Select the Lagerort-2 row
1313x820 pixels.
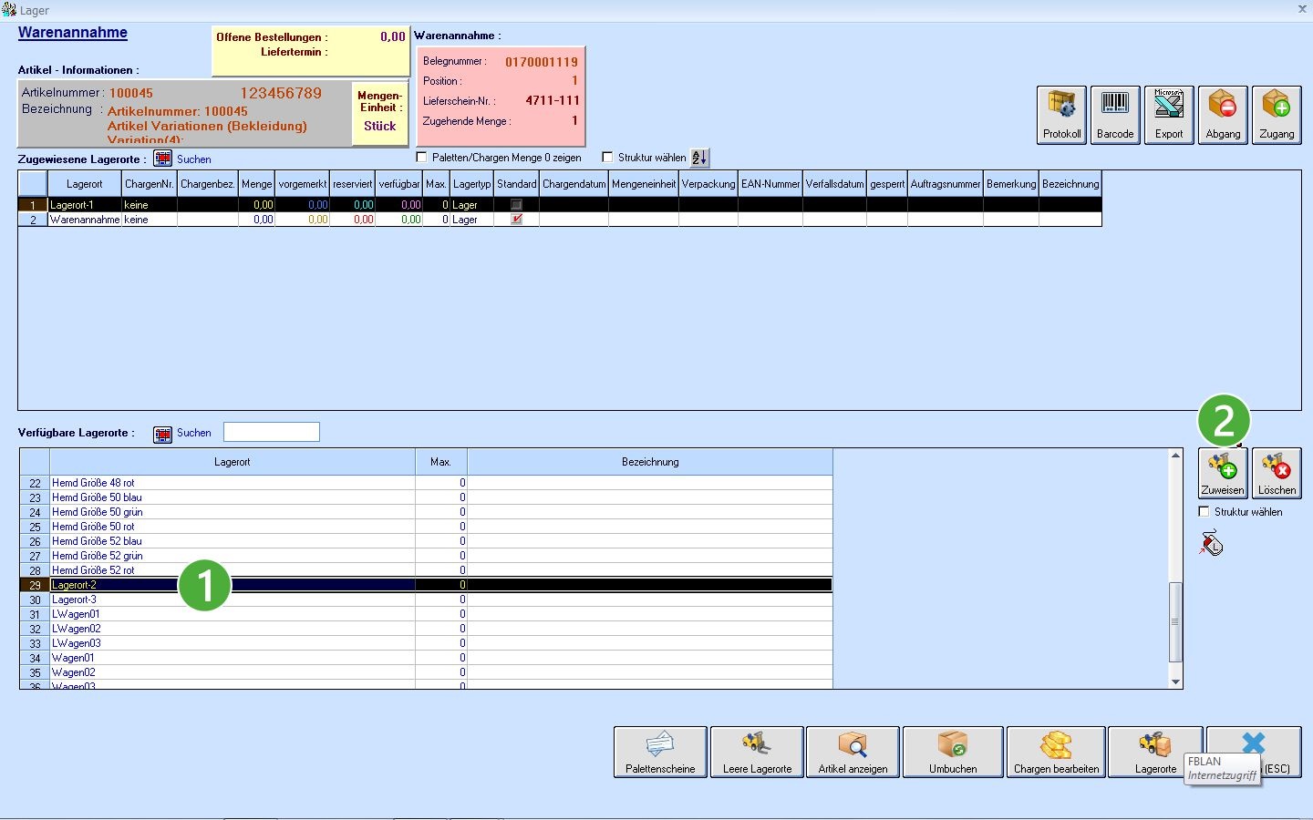pyautogui.click(x=426, y=585)
